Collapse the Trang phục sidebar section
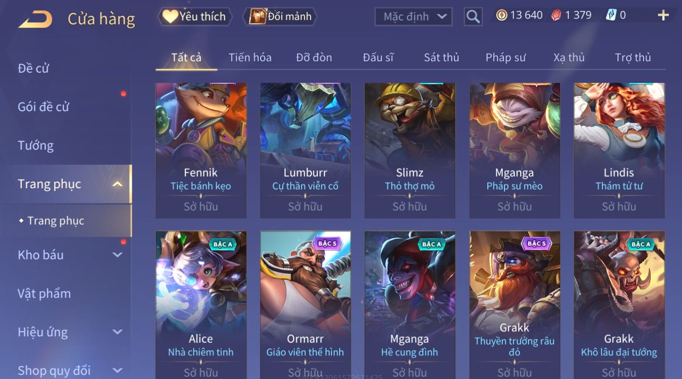Screen dimensions: 682x379 117,184
